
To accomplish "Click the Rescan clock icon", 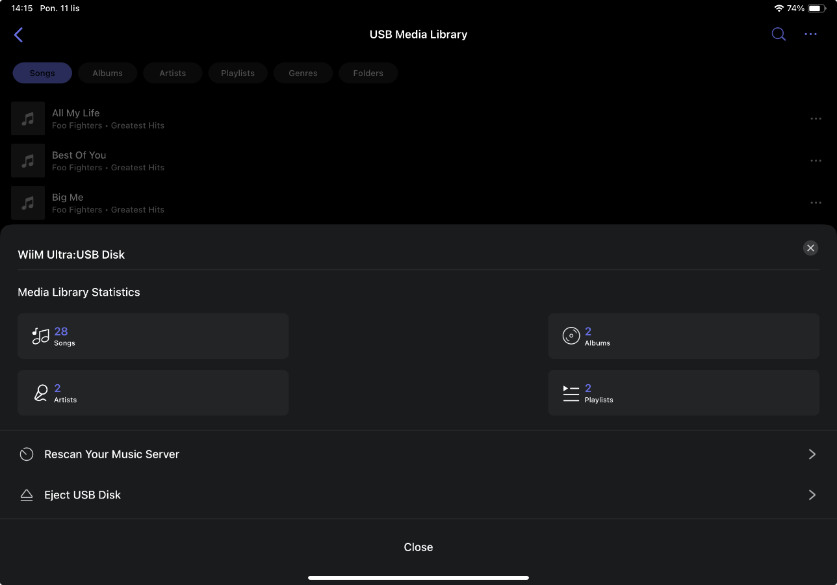I will point(27,454).
